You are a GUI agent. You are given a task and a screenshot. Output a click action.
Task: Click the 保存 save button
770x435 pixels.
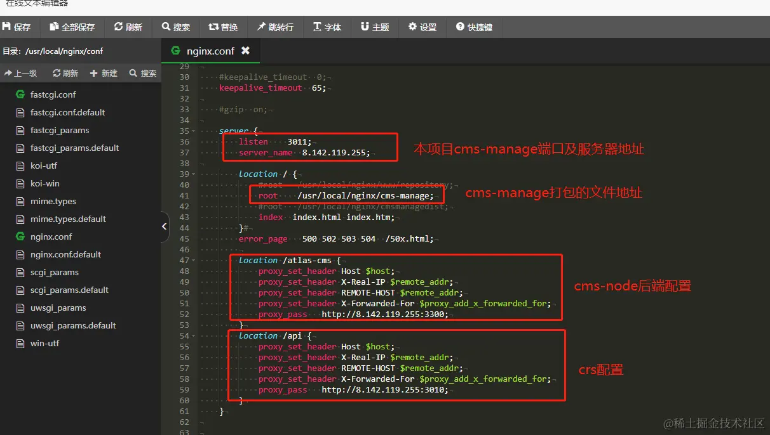17,27
